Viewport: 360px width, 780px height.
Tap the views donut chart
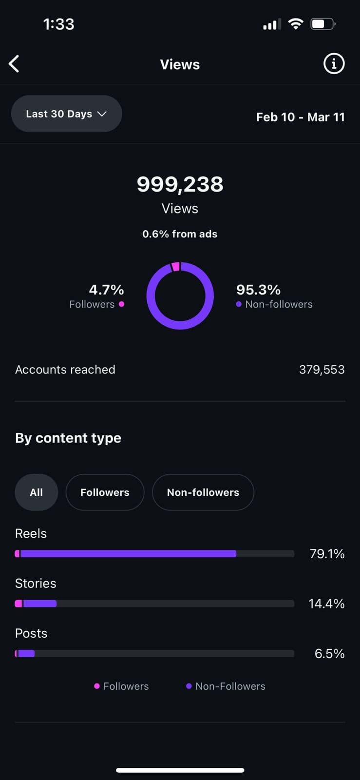(x=180, y=295)
